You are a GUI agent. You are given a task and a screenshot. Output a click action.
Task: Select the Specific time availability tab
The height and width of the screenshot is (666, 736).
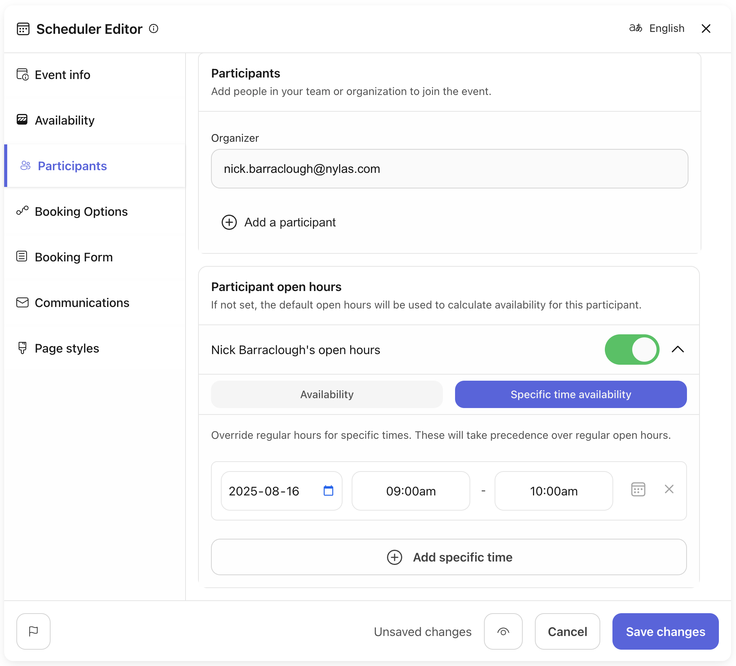[x=570, y=394]
